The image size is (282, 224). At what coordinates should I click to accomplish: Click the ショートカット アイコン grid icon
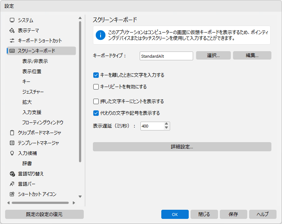coord(12,194)
